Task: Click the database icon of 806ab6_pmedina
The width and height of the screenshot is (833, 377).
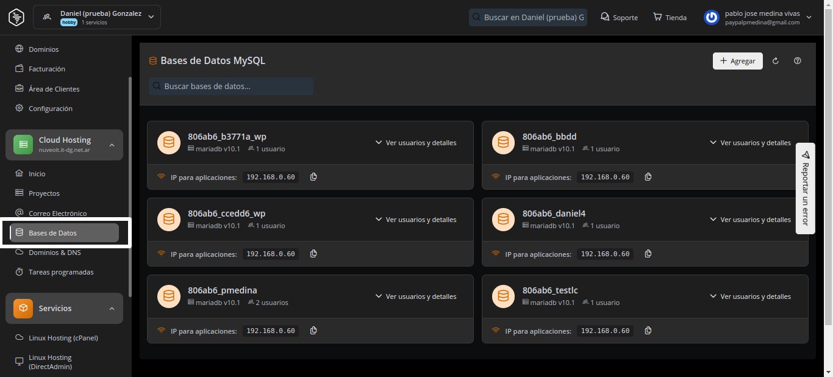Action: coord(169,296)
